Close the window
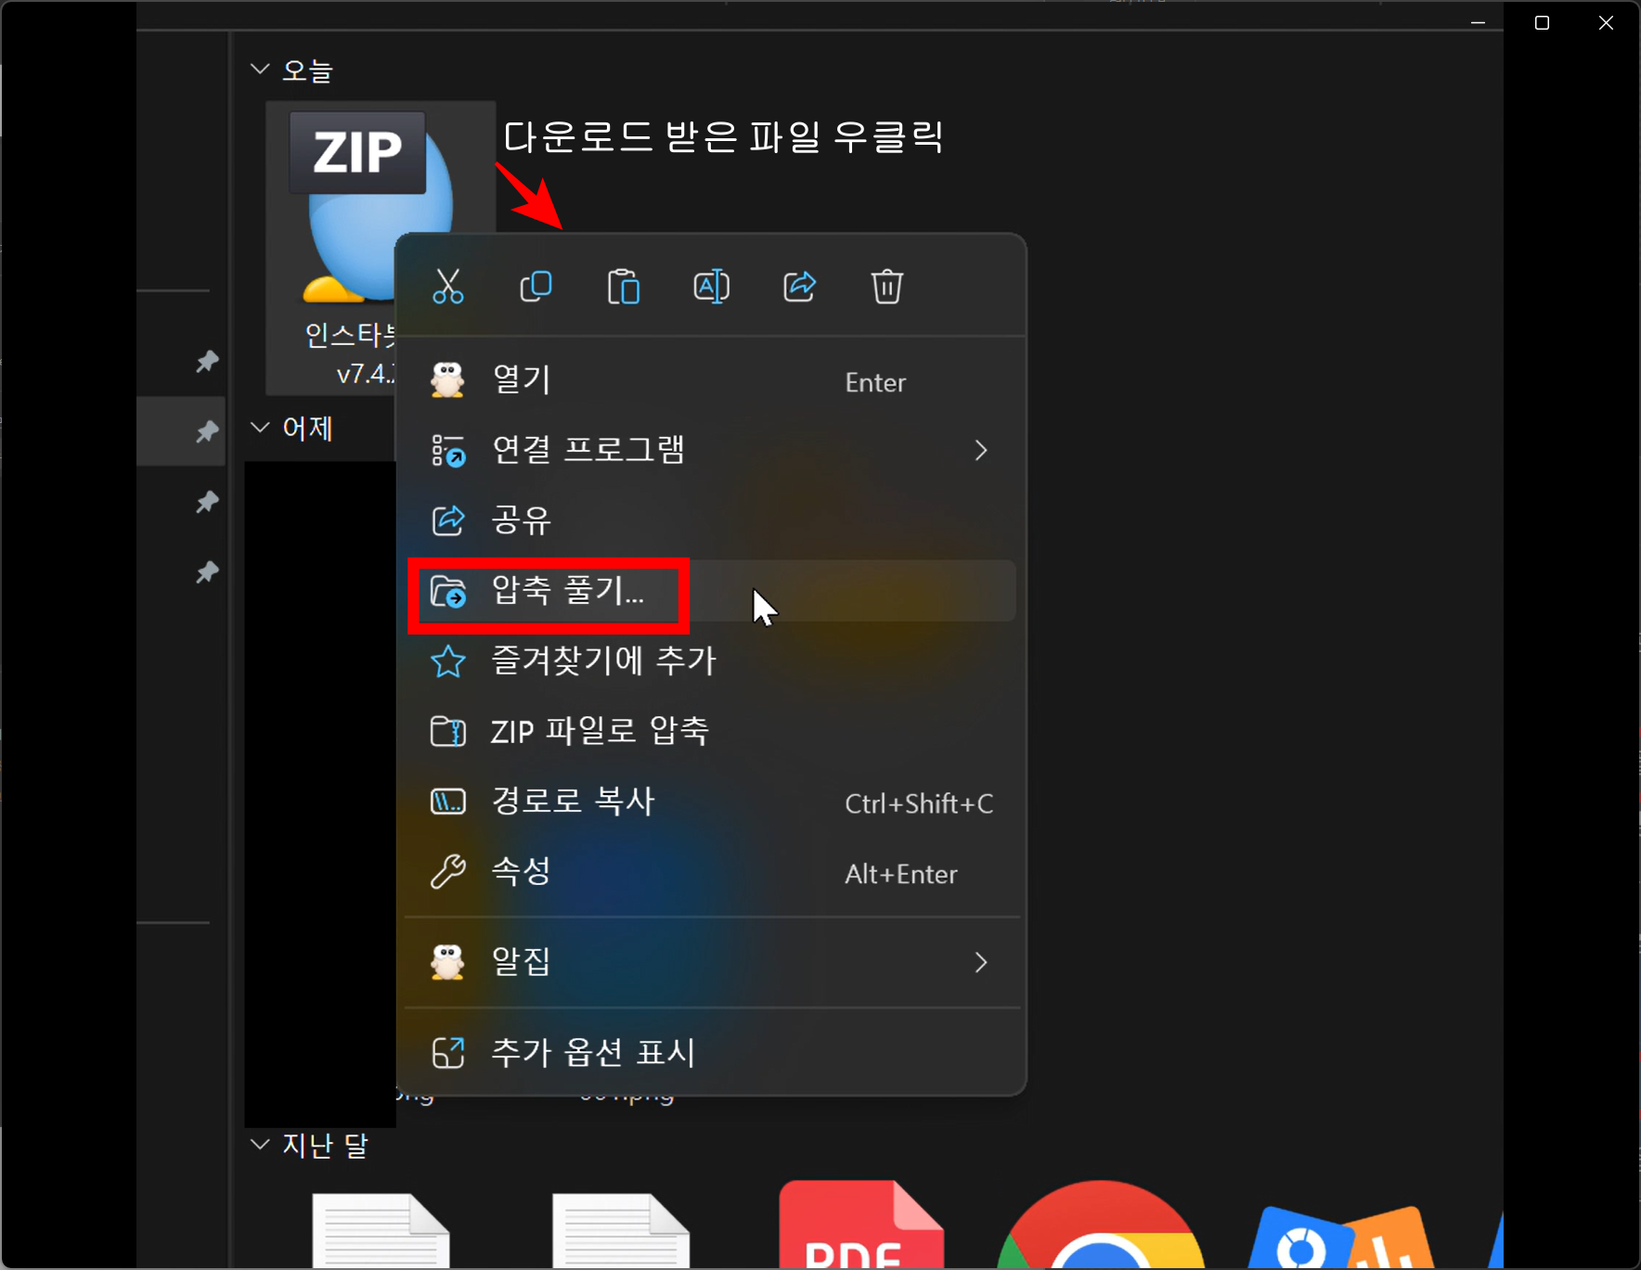Screen dimensions: 1641x1270 (x=1606, y=22)
